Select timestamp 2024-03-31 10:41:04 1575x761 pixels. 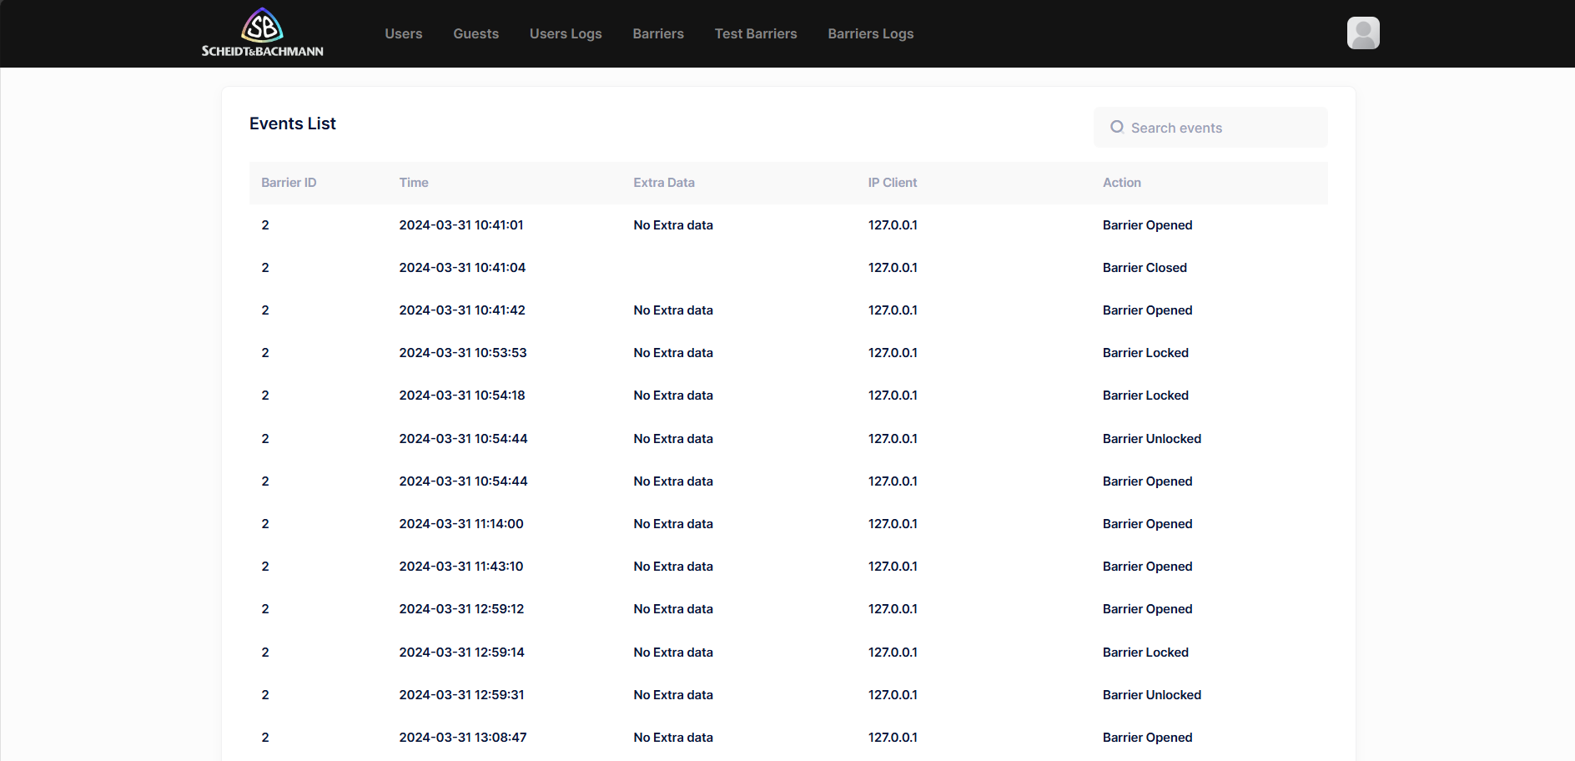pos(462,268)
